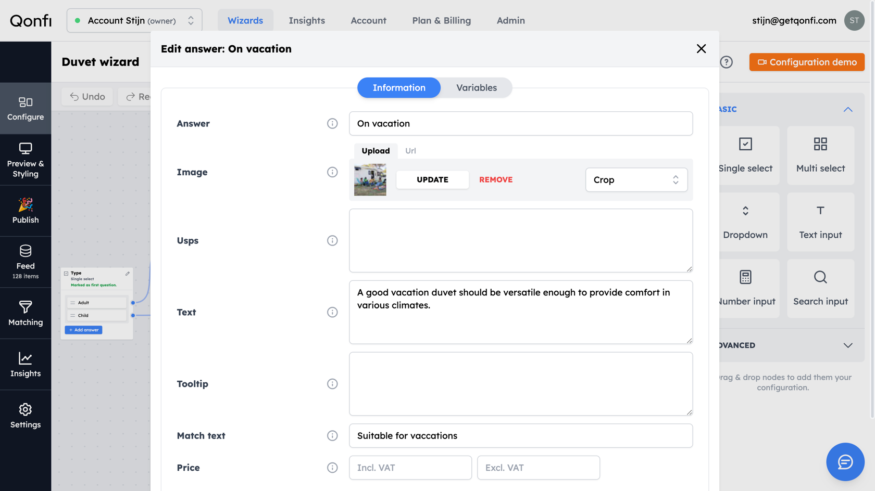Open the Plan & Billing menu

click(x=442, y=20)
